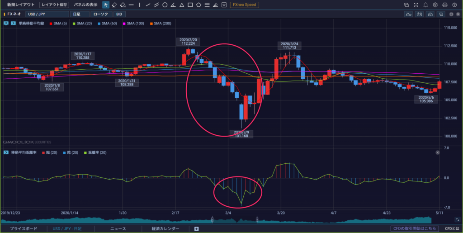Click the 2020/3/9 101.168 low label
The height and width of the screenshot is (233, 463).
pos(241,134)
